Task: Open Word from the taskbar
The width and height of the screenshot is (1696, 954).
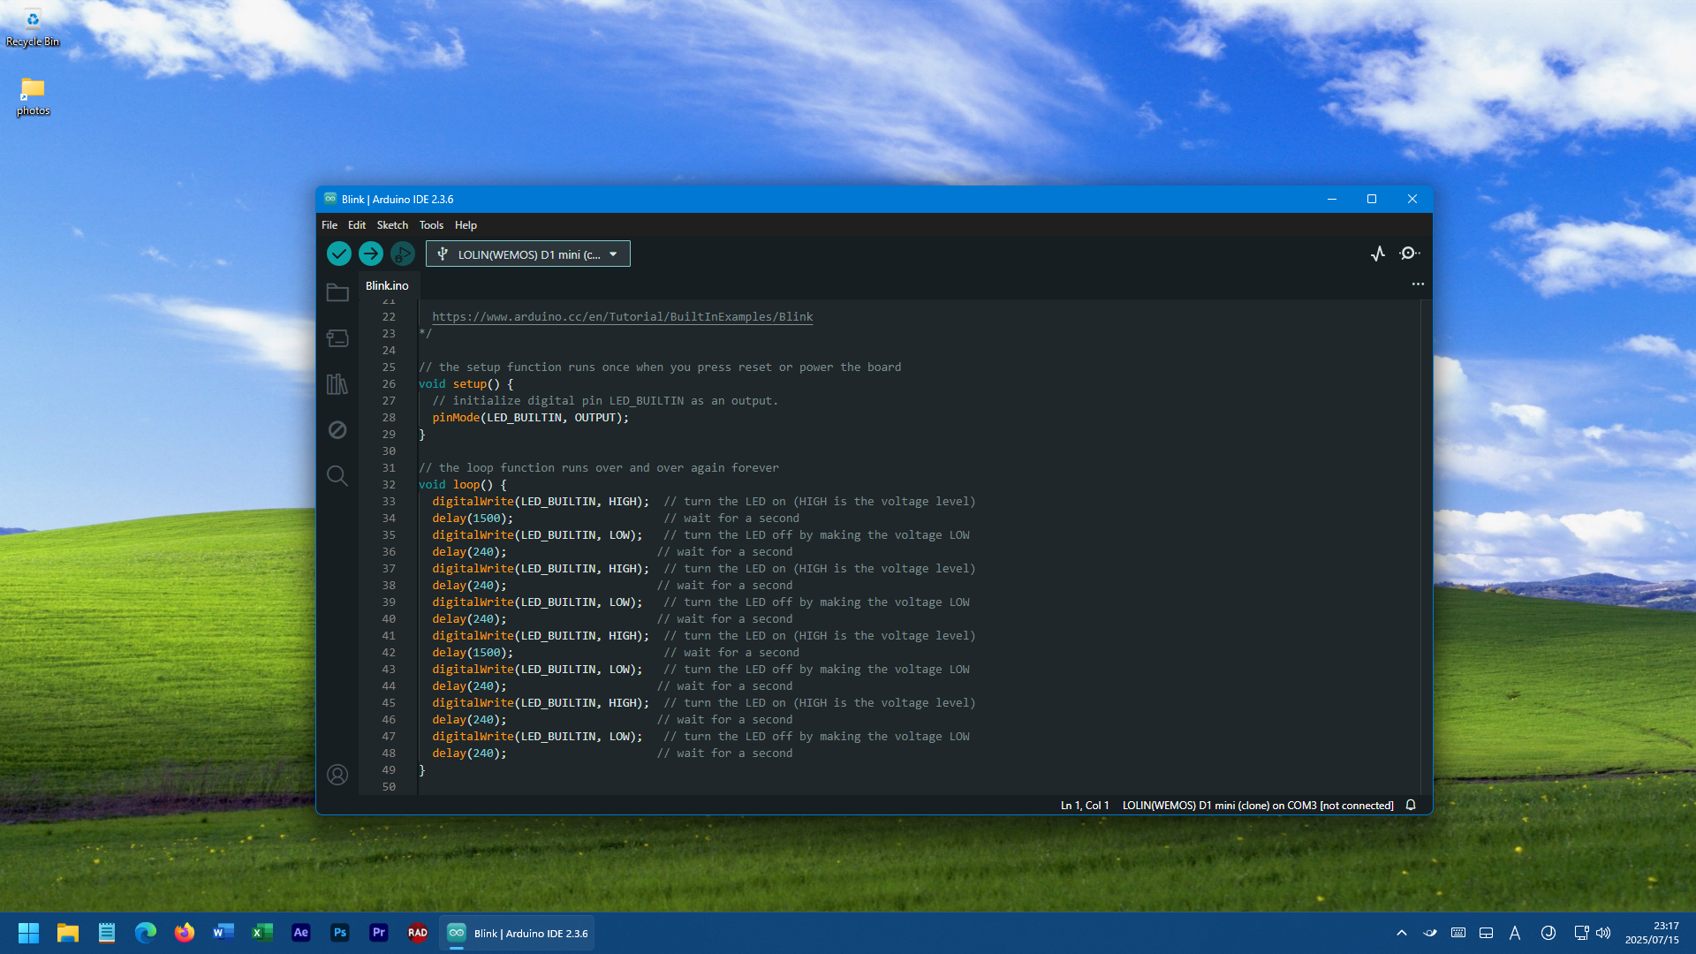Action: click(x=223, y=933)
